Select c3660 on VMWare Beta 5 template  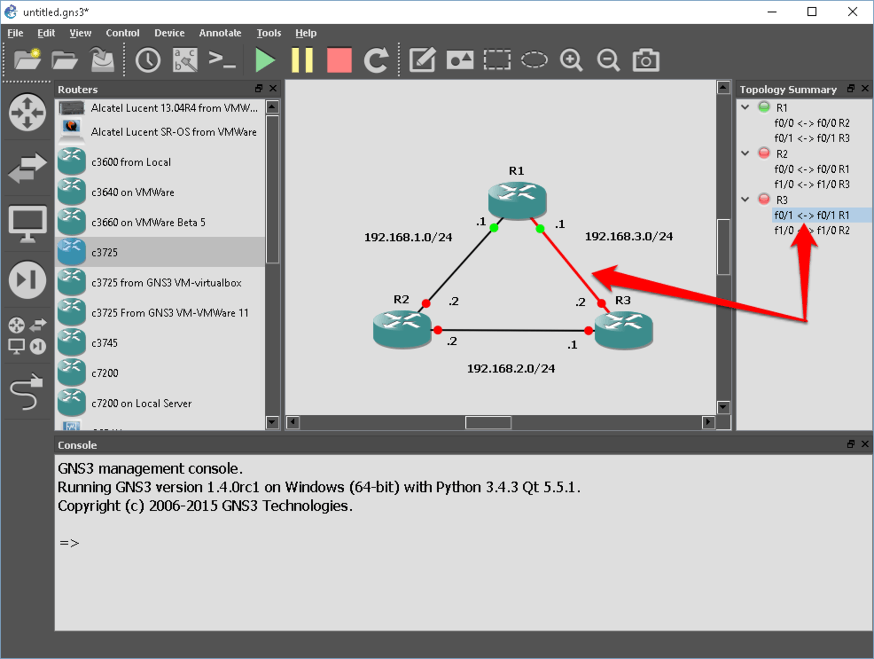(x=161, y=222)
